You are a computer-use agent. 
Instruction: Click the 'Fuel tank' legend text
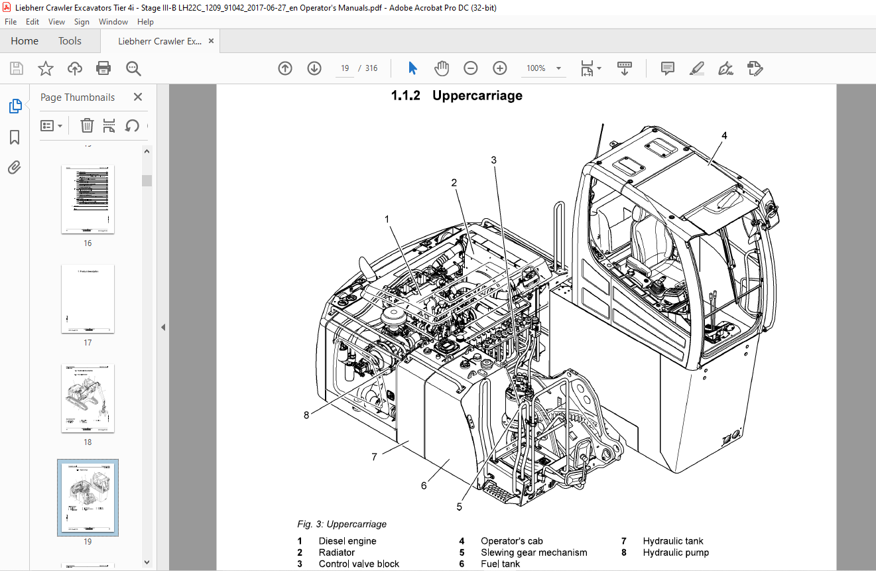[501, 564]
